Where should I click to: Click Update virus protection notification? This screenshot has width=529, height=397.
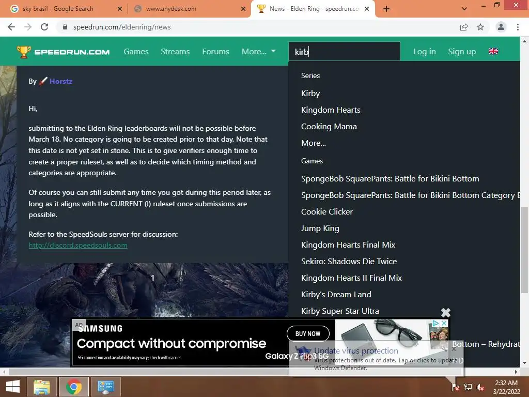tap(376, 359)
